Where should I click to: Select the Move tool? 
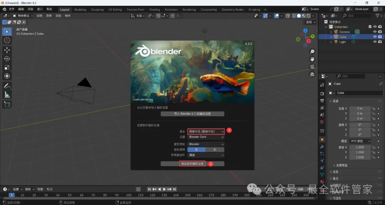pyautogui.click(x=7, y=50)
